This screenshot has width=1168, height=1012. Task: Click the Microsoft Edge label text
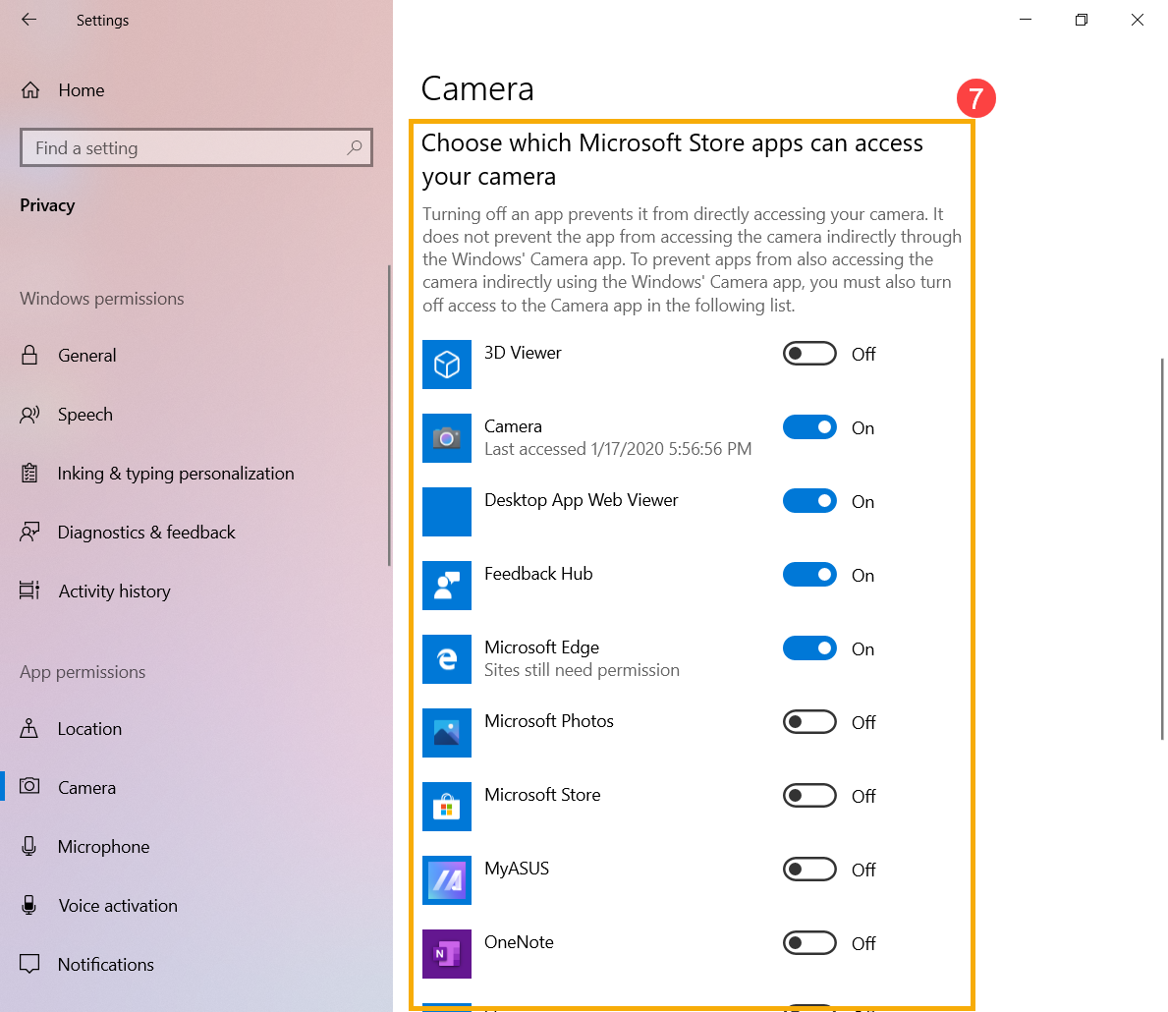541,647
